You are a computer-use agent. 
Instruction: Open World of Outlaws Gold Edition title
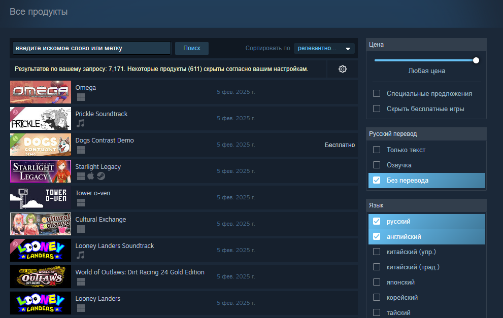click(140, 272)
